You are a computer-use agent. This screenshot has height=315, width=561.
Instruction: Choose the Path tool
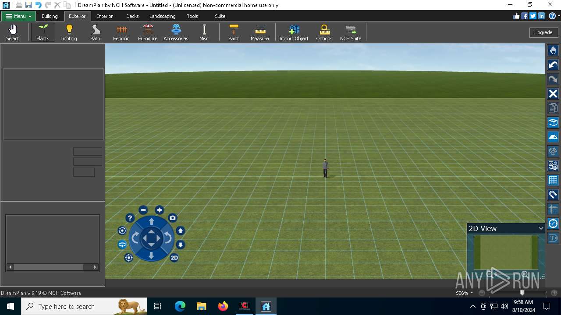[x=95, y=32]
